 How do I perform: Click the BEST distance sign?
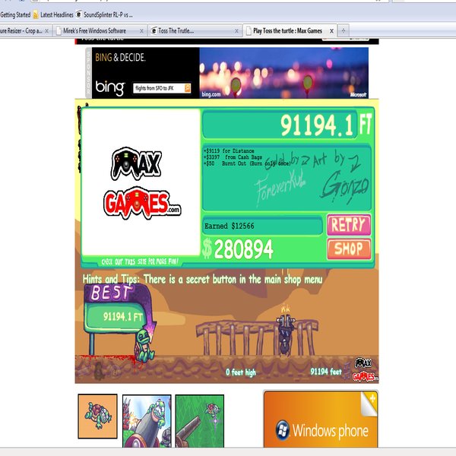tap(118, 309)
